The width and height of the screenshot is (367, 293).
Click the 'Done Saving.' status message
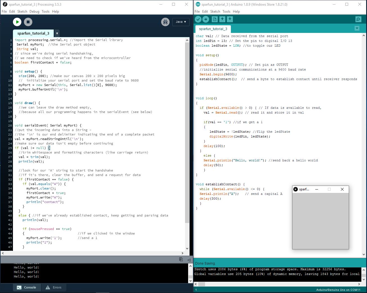point(205,263)
